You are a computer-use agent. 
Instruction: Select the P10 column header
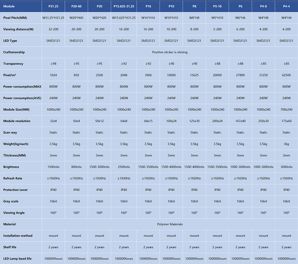pyautogui.click(x=171, y=6)
